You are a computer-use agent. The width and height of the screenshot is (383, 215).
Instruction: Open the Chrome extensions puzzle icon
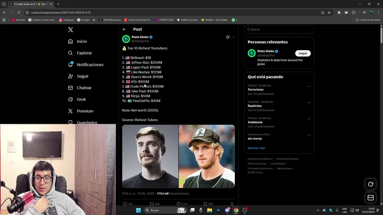pyautogui.click(x=353, y=13)
